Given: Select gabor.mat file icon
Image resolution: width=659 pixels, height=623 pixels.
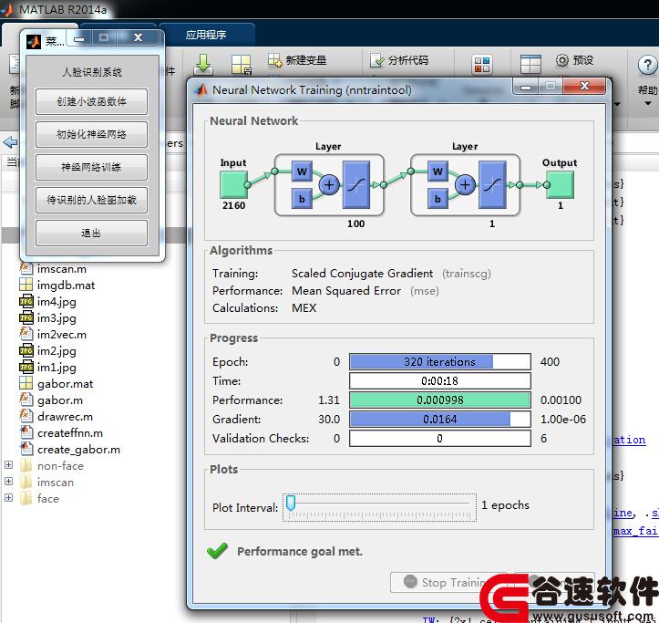Looking at the screenshot, I should click(x=26, y=383).
